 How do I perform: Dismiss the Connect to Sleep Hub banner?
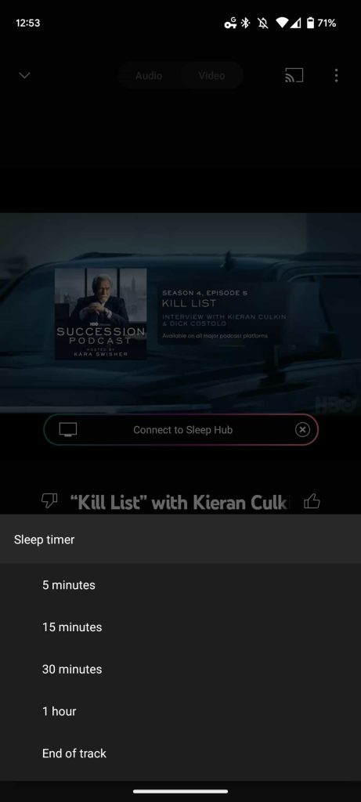(303, 430)
